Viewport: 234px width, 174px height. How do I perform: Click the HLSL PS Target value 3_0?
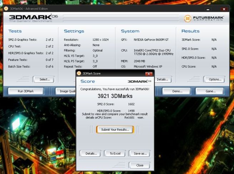(95, 61)
